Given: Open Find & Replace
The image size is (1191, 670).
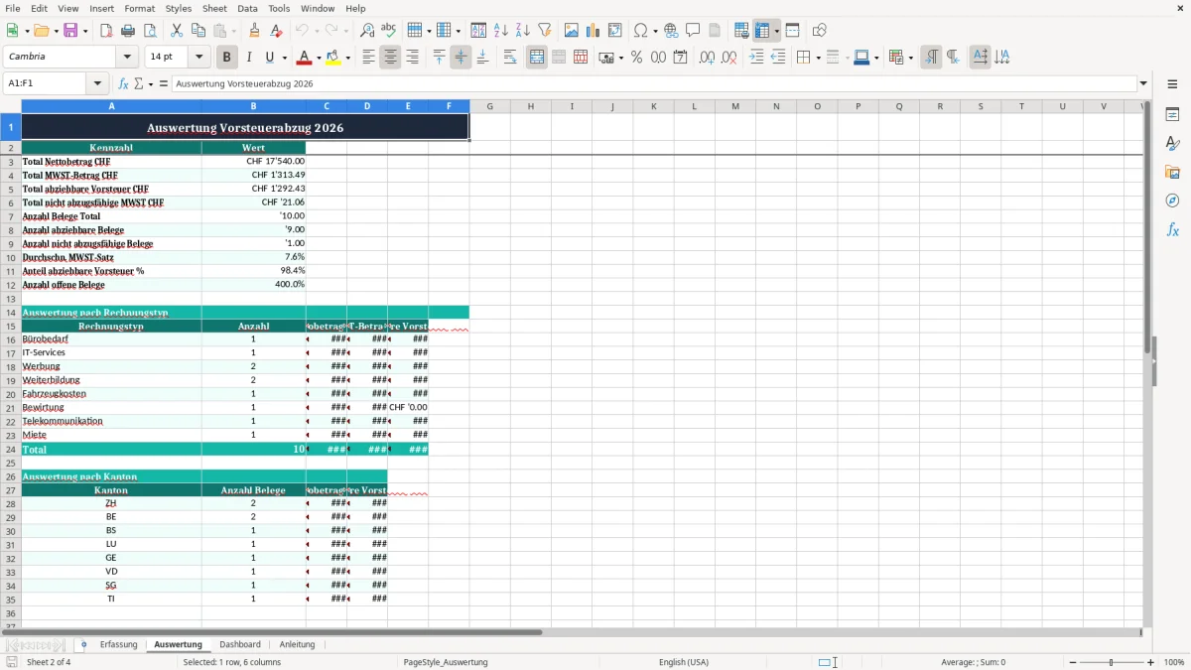Looking at the screenshot, I should point(367,31).
